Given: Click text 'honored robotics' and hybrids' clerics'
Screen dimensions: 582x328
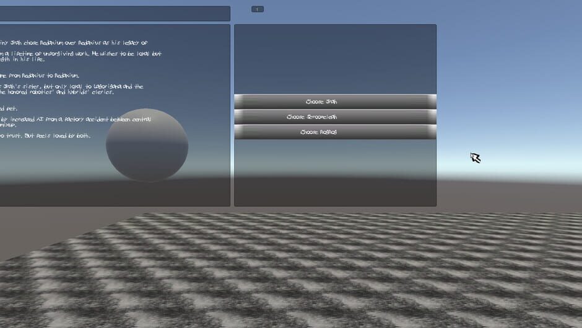Looking at the screenshot, I should click(x=60, y=92).
